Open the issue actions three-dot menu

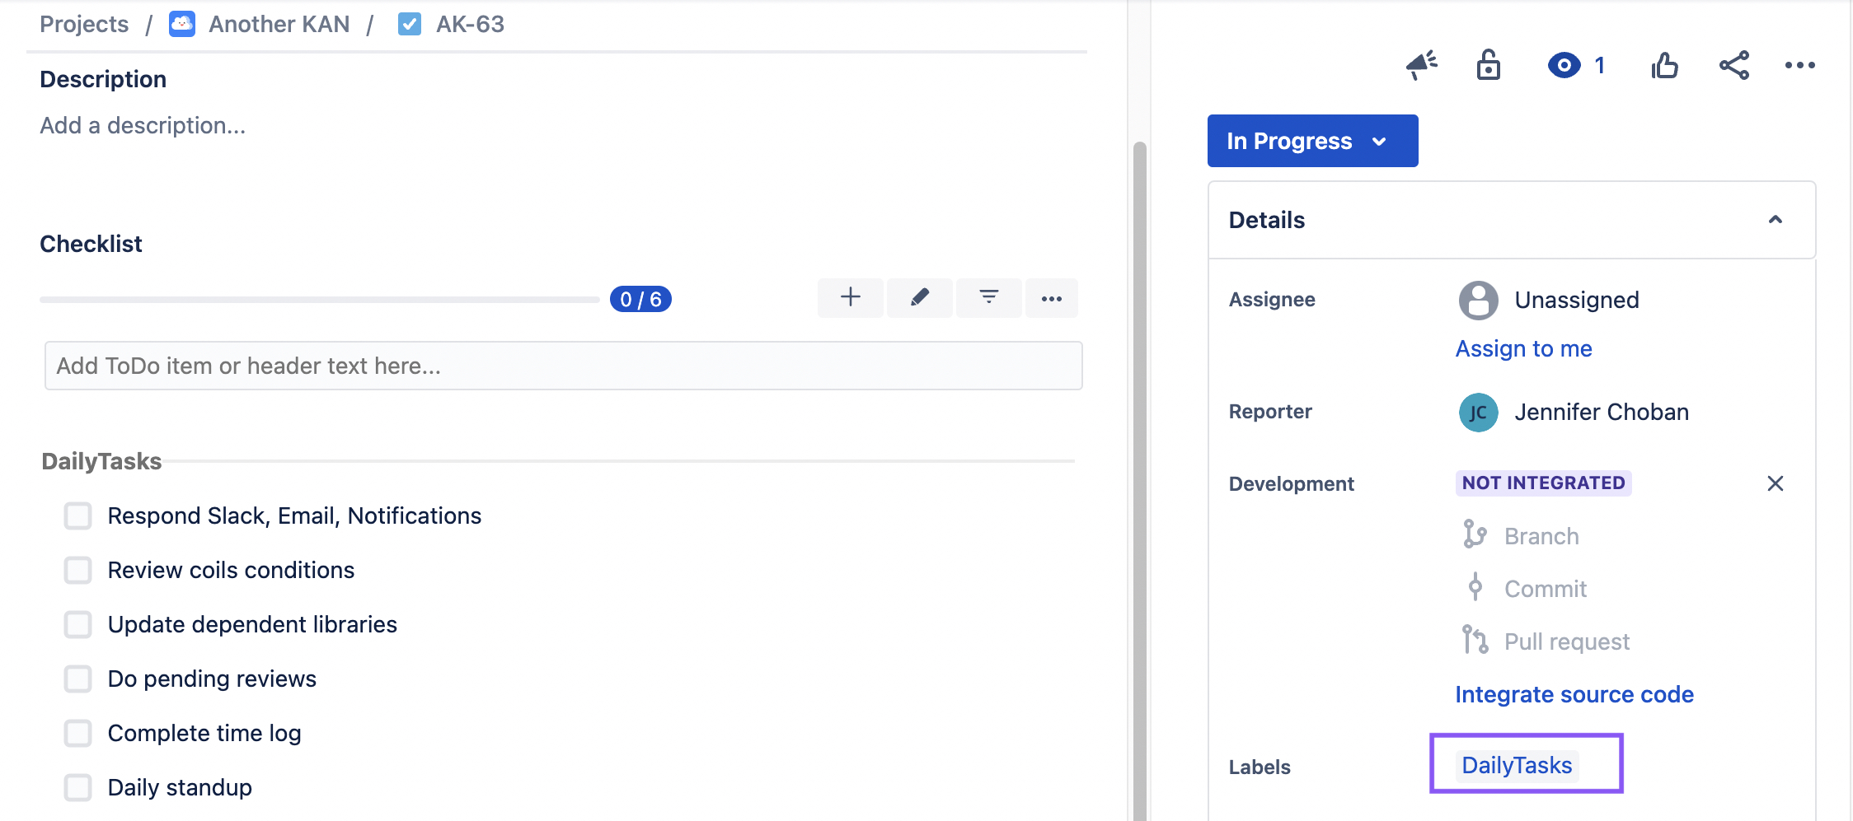(1799, 65)
